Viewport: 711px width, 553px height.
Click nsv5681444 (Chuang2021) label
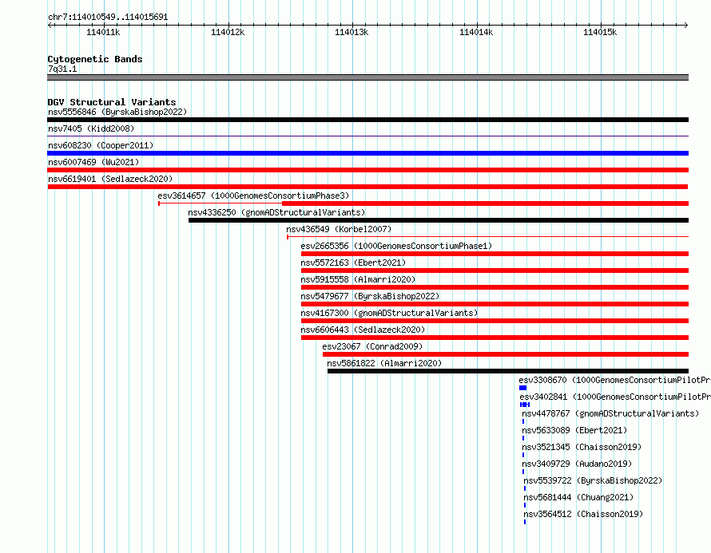578,497
